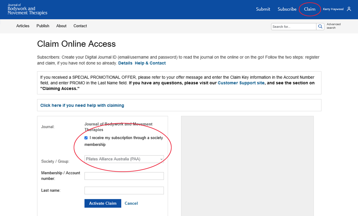The width and height of the screenshot is (358, 216).
Task: Click the Cancel link
Action: point(131,203)
